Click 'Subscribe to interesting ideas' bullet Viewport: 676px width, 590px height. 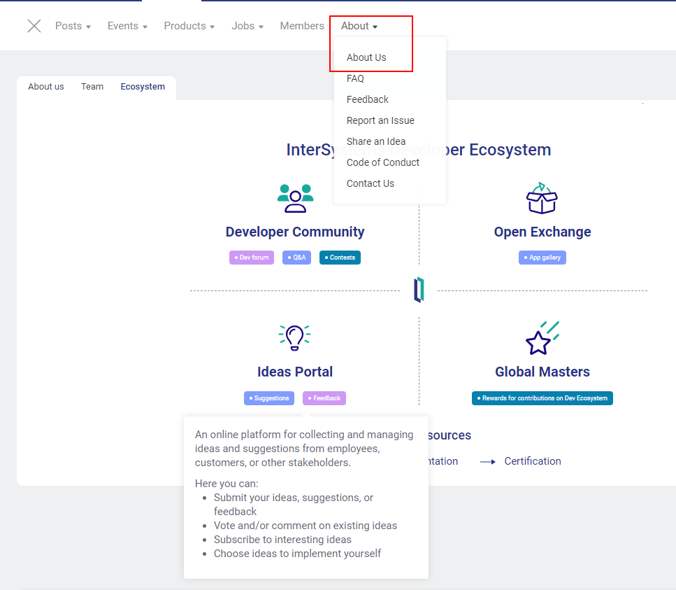coord(282,540)
